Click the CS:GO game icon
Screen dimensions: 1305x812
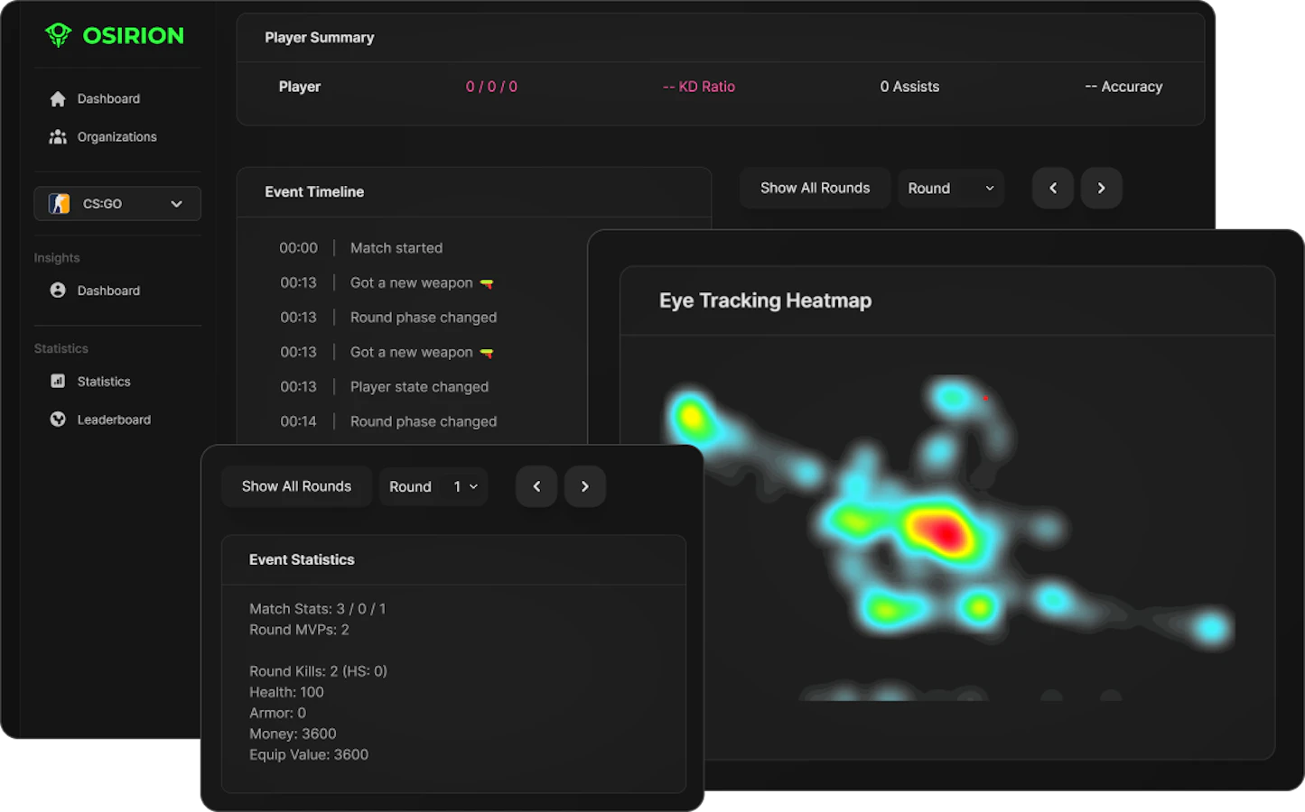60,204
